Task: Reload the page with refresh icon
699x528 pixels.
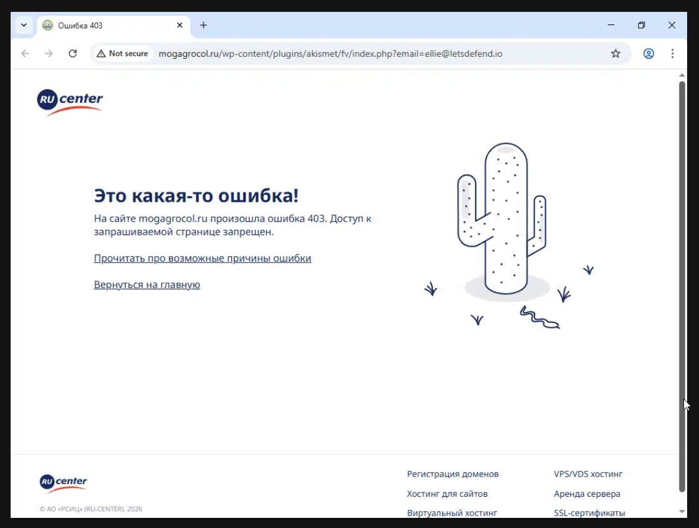Action: 73,54
